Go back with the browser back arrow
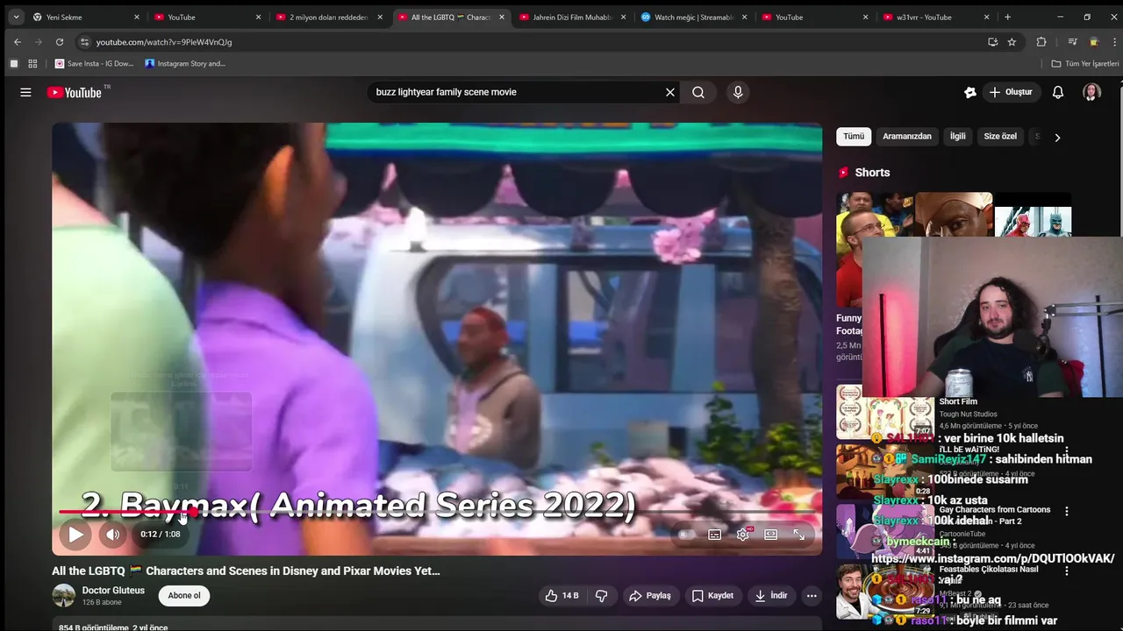1123x631 pixels. (18, 42)
